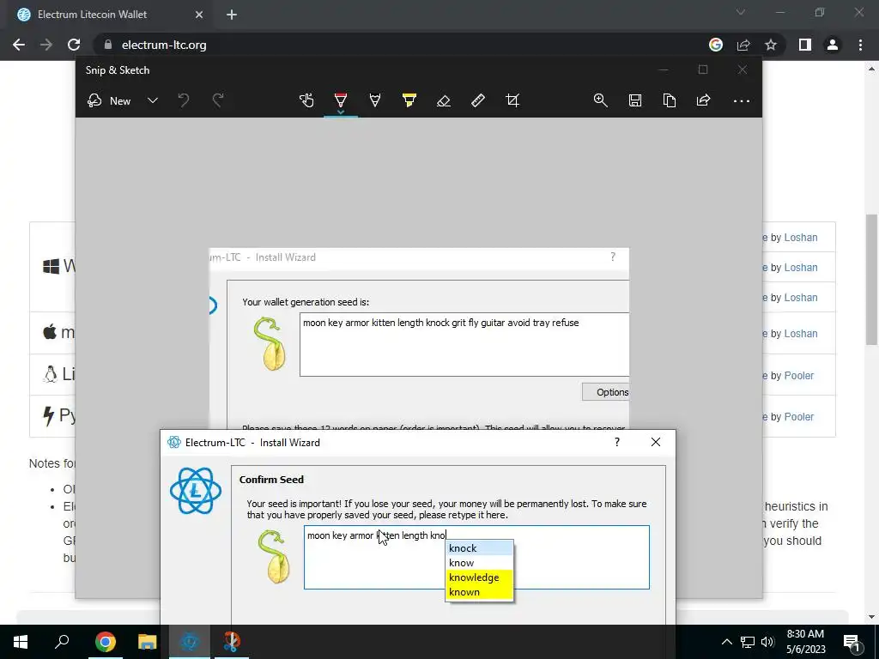Open a new Chrome tab
This screenshot has width=879, height=659.
[232, 15]
